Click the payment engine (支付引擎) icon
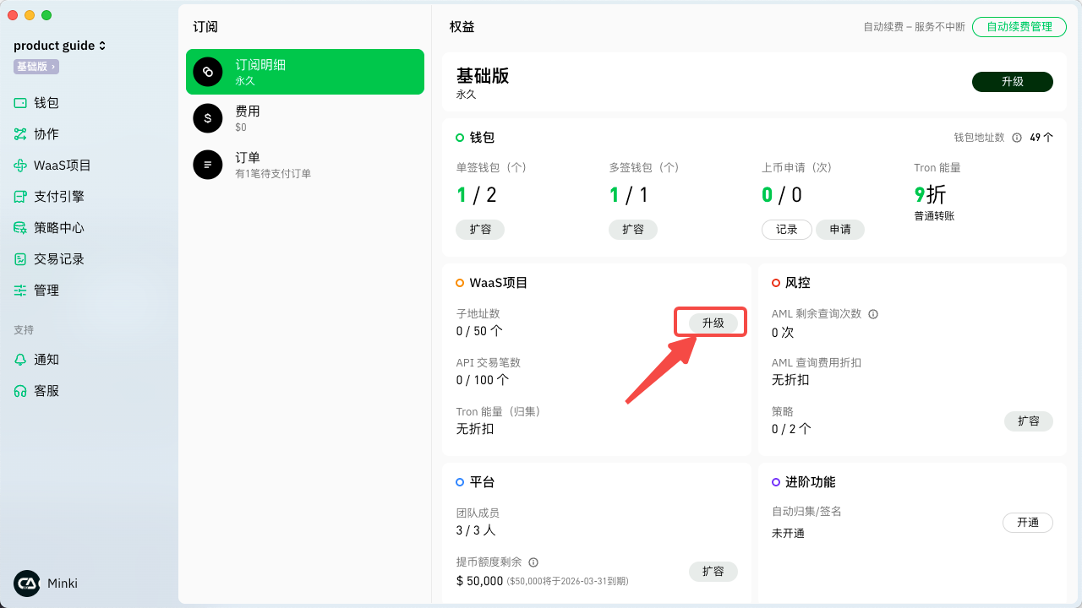 tap(20, 197)
